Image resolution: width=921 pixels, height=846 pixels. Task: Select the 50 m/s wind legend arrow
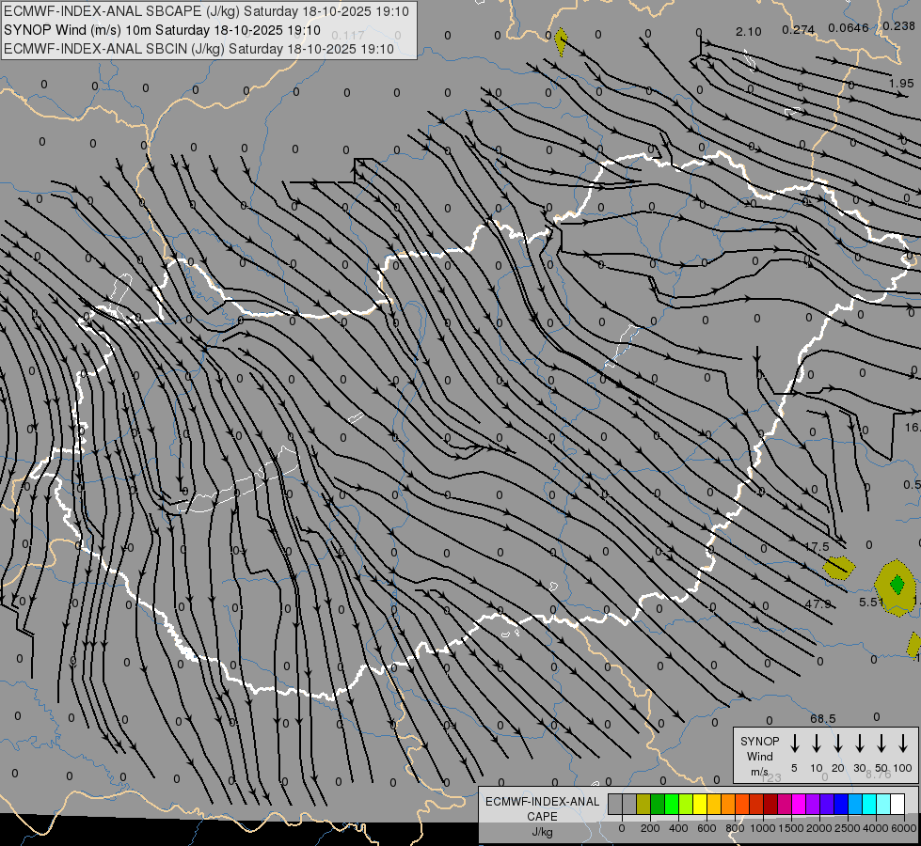click(881, 743)
